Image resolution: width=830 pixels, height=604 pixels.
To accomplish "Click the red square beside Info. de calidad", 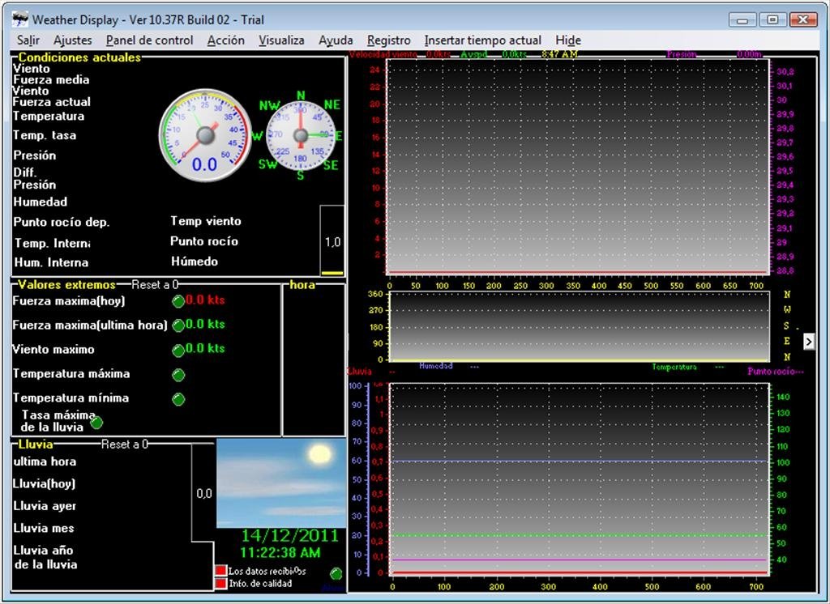I will (x=220, y=584).
